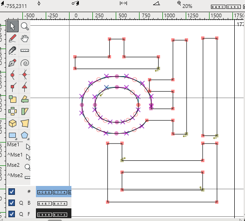Select the Rotate selection tool
Viewport: 245px width, 221px height.
[25, 99]
